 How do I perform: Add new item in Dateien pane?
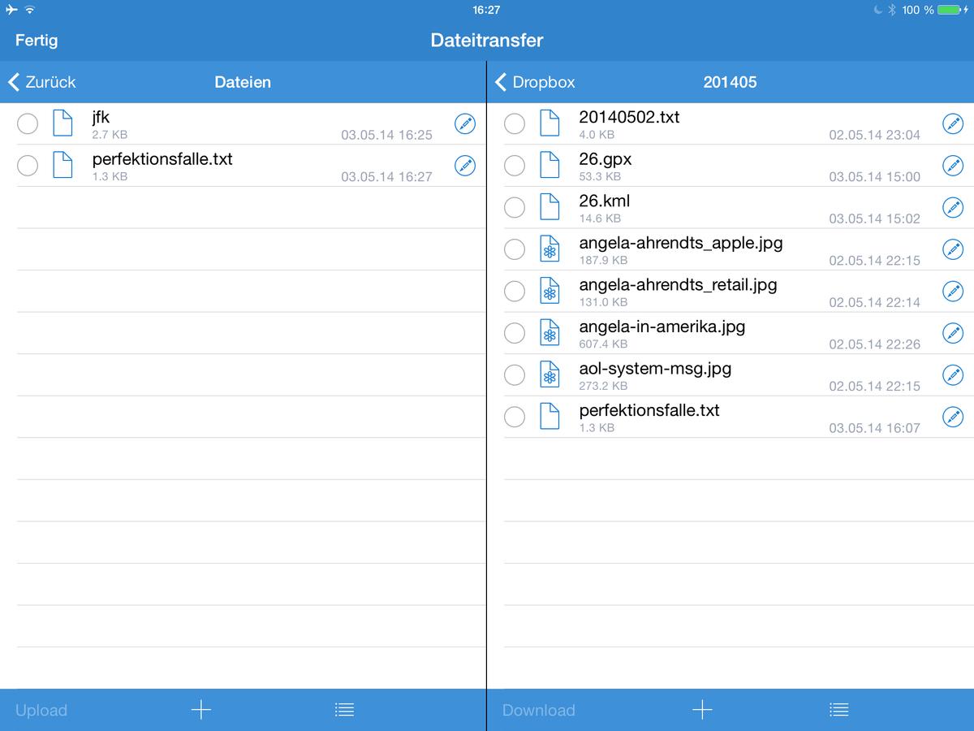click(x=201, y=710)
